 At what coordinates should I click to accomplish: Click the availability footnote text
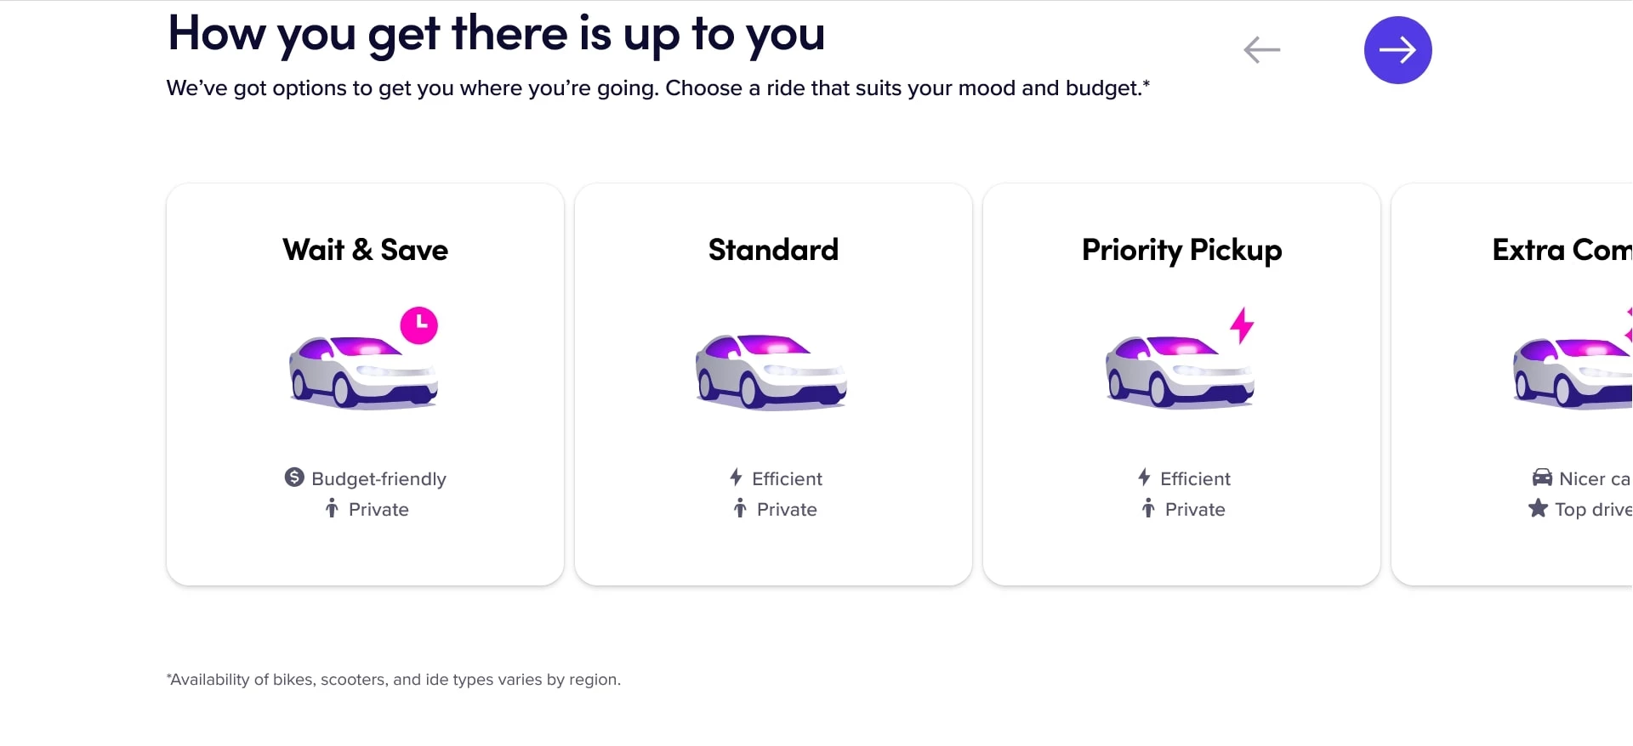394,679
